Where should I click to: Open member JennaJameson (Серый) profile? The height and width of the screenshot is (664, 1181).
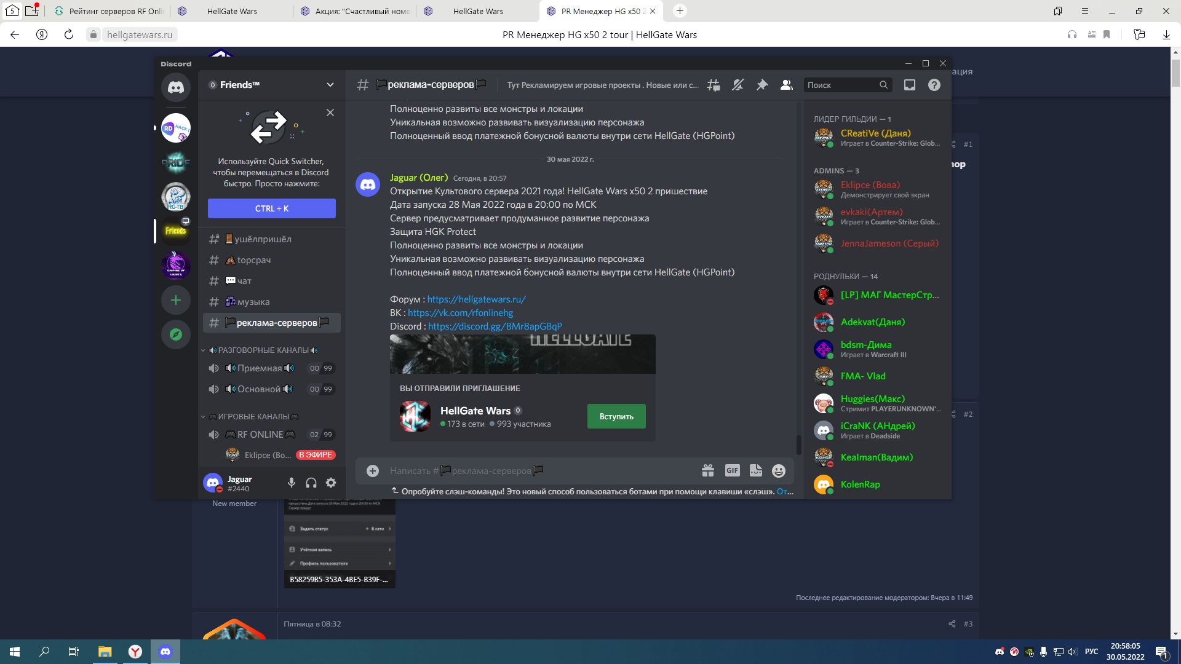[878, 243]
